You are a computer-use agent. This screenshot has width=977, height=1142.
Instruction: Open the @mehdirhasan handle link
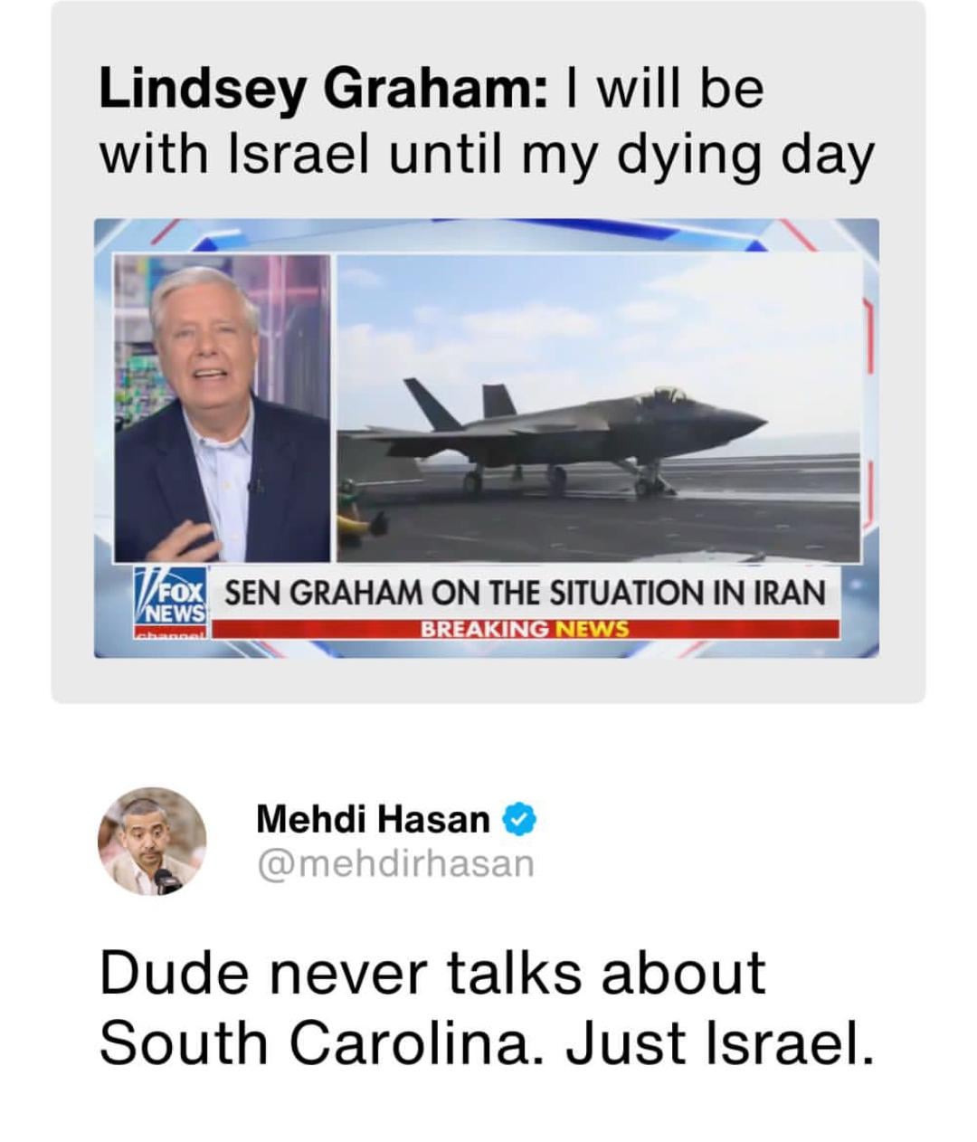[x=396, y=863]
